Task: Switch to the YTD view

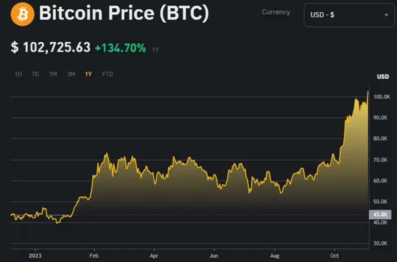Action: tap(107, 74)
